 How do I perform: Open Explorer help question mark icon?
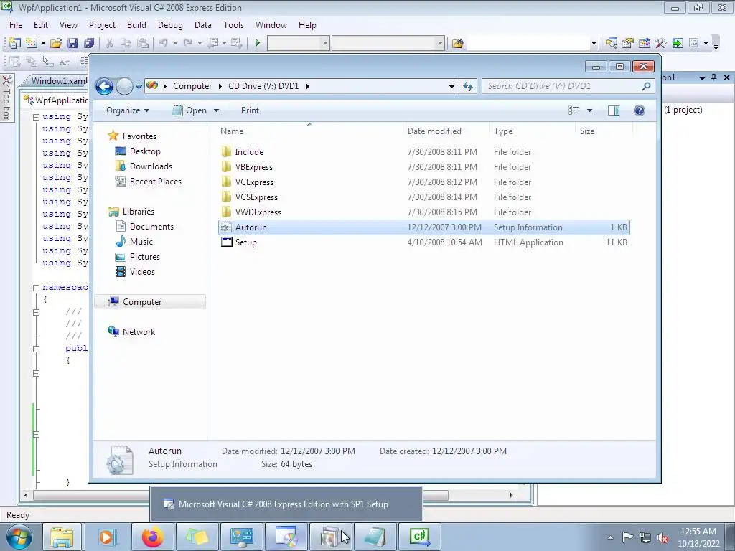pos(639,110)
